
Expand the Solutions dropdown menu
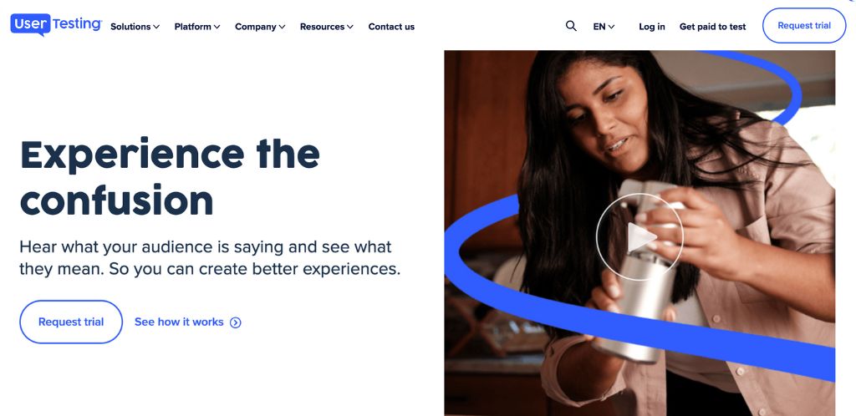pos(135,26)
